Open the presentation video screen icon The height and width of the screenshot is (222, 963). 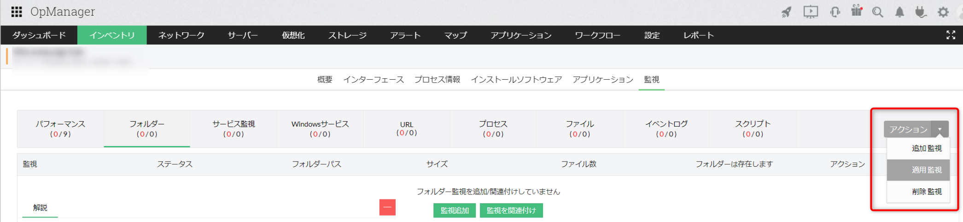click(811, 12)
